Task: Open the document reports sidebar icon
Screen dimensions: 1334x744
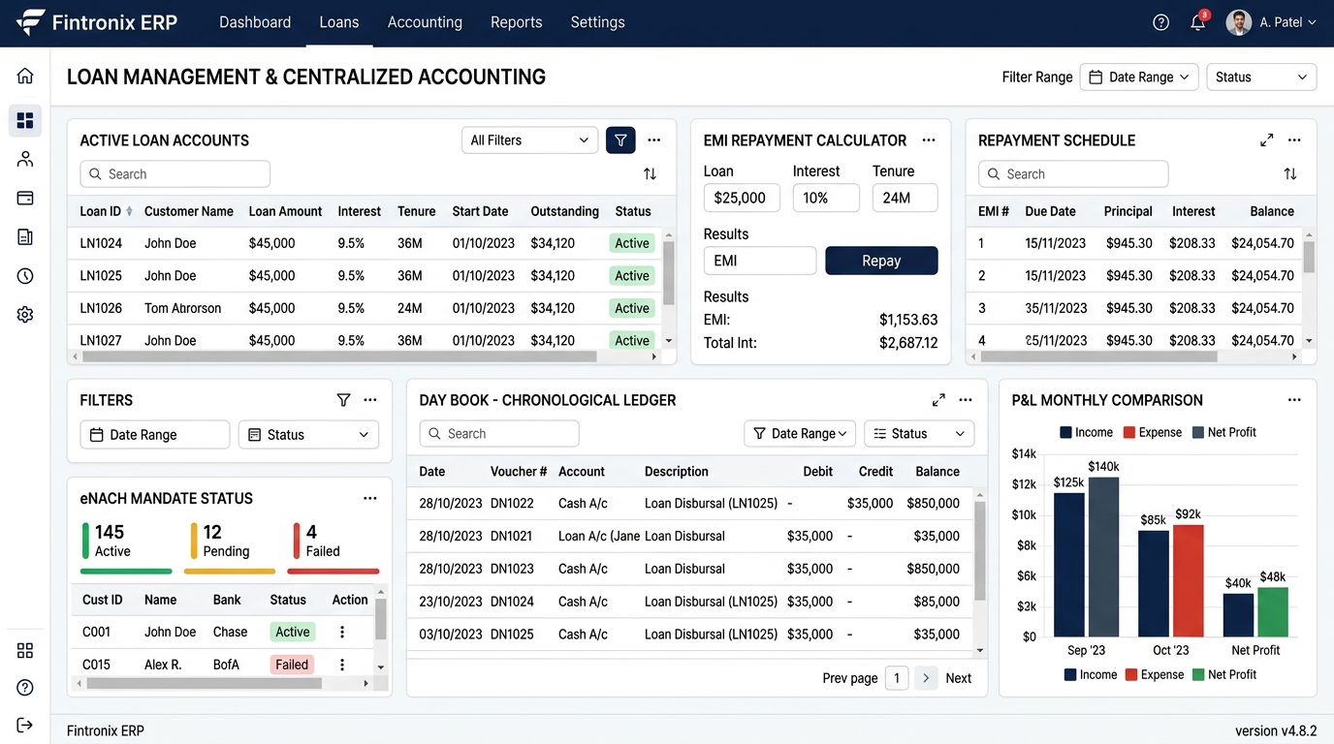Action: pyautogui.click(x=25, y=236)
